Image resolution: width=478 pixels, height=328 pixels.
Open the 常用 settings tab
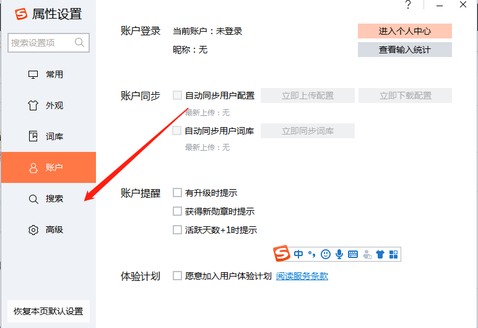(48, 74)
